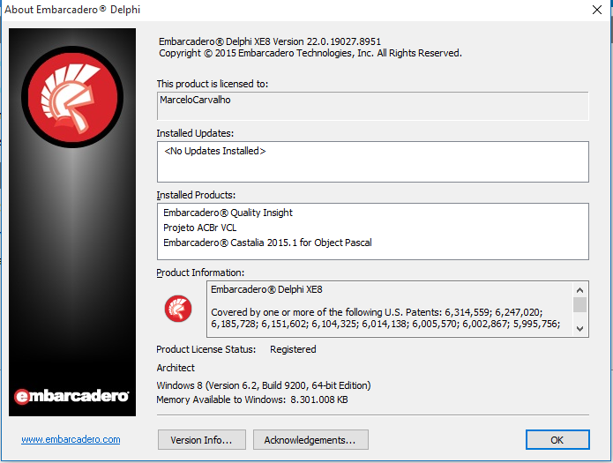613x463 pixels.
Task: Open the Acknowledgements dialog
Action: pos(310,440)
